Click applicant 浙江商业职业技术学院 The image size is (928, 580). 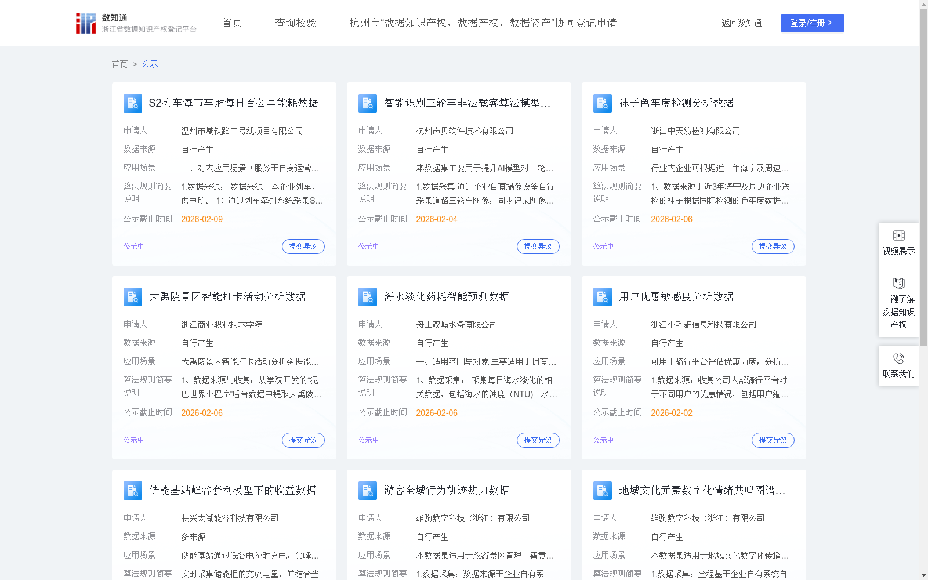(x=222, y=325)
